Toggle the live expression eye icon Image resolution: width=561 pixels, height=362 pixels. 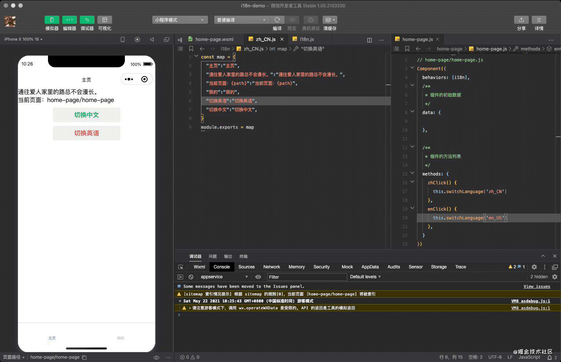pyautogui.click(x=258, y=277)
